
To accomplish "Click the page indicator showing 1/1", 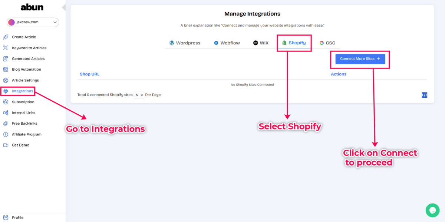I will coord(424,95).
